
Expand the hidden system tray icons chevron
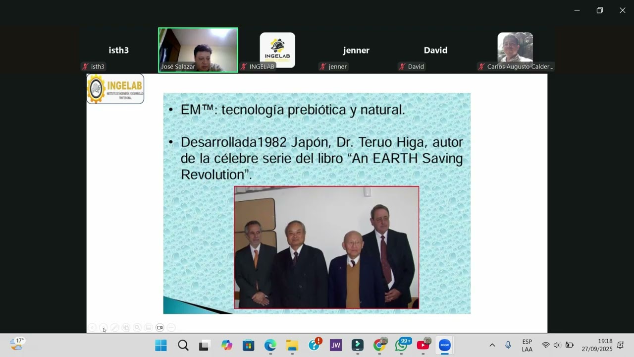(492, 345)
